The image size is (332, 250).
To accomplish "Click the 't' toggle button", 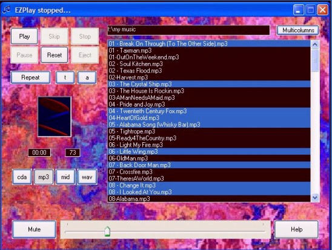I will tap(65, 77).
